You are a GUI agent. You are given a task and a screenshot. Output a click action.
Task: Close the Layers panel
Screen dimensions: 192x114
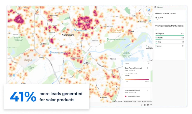pos(149,63)
